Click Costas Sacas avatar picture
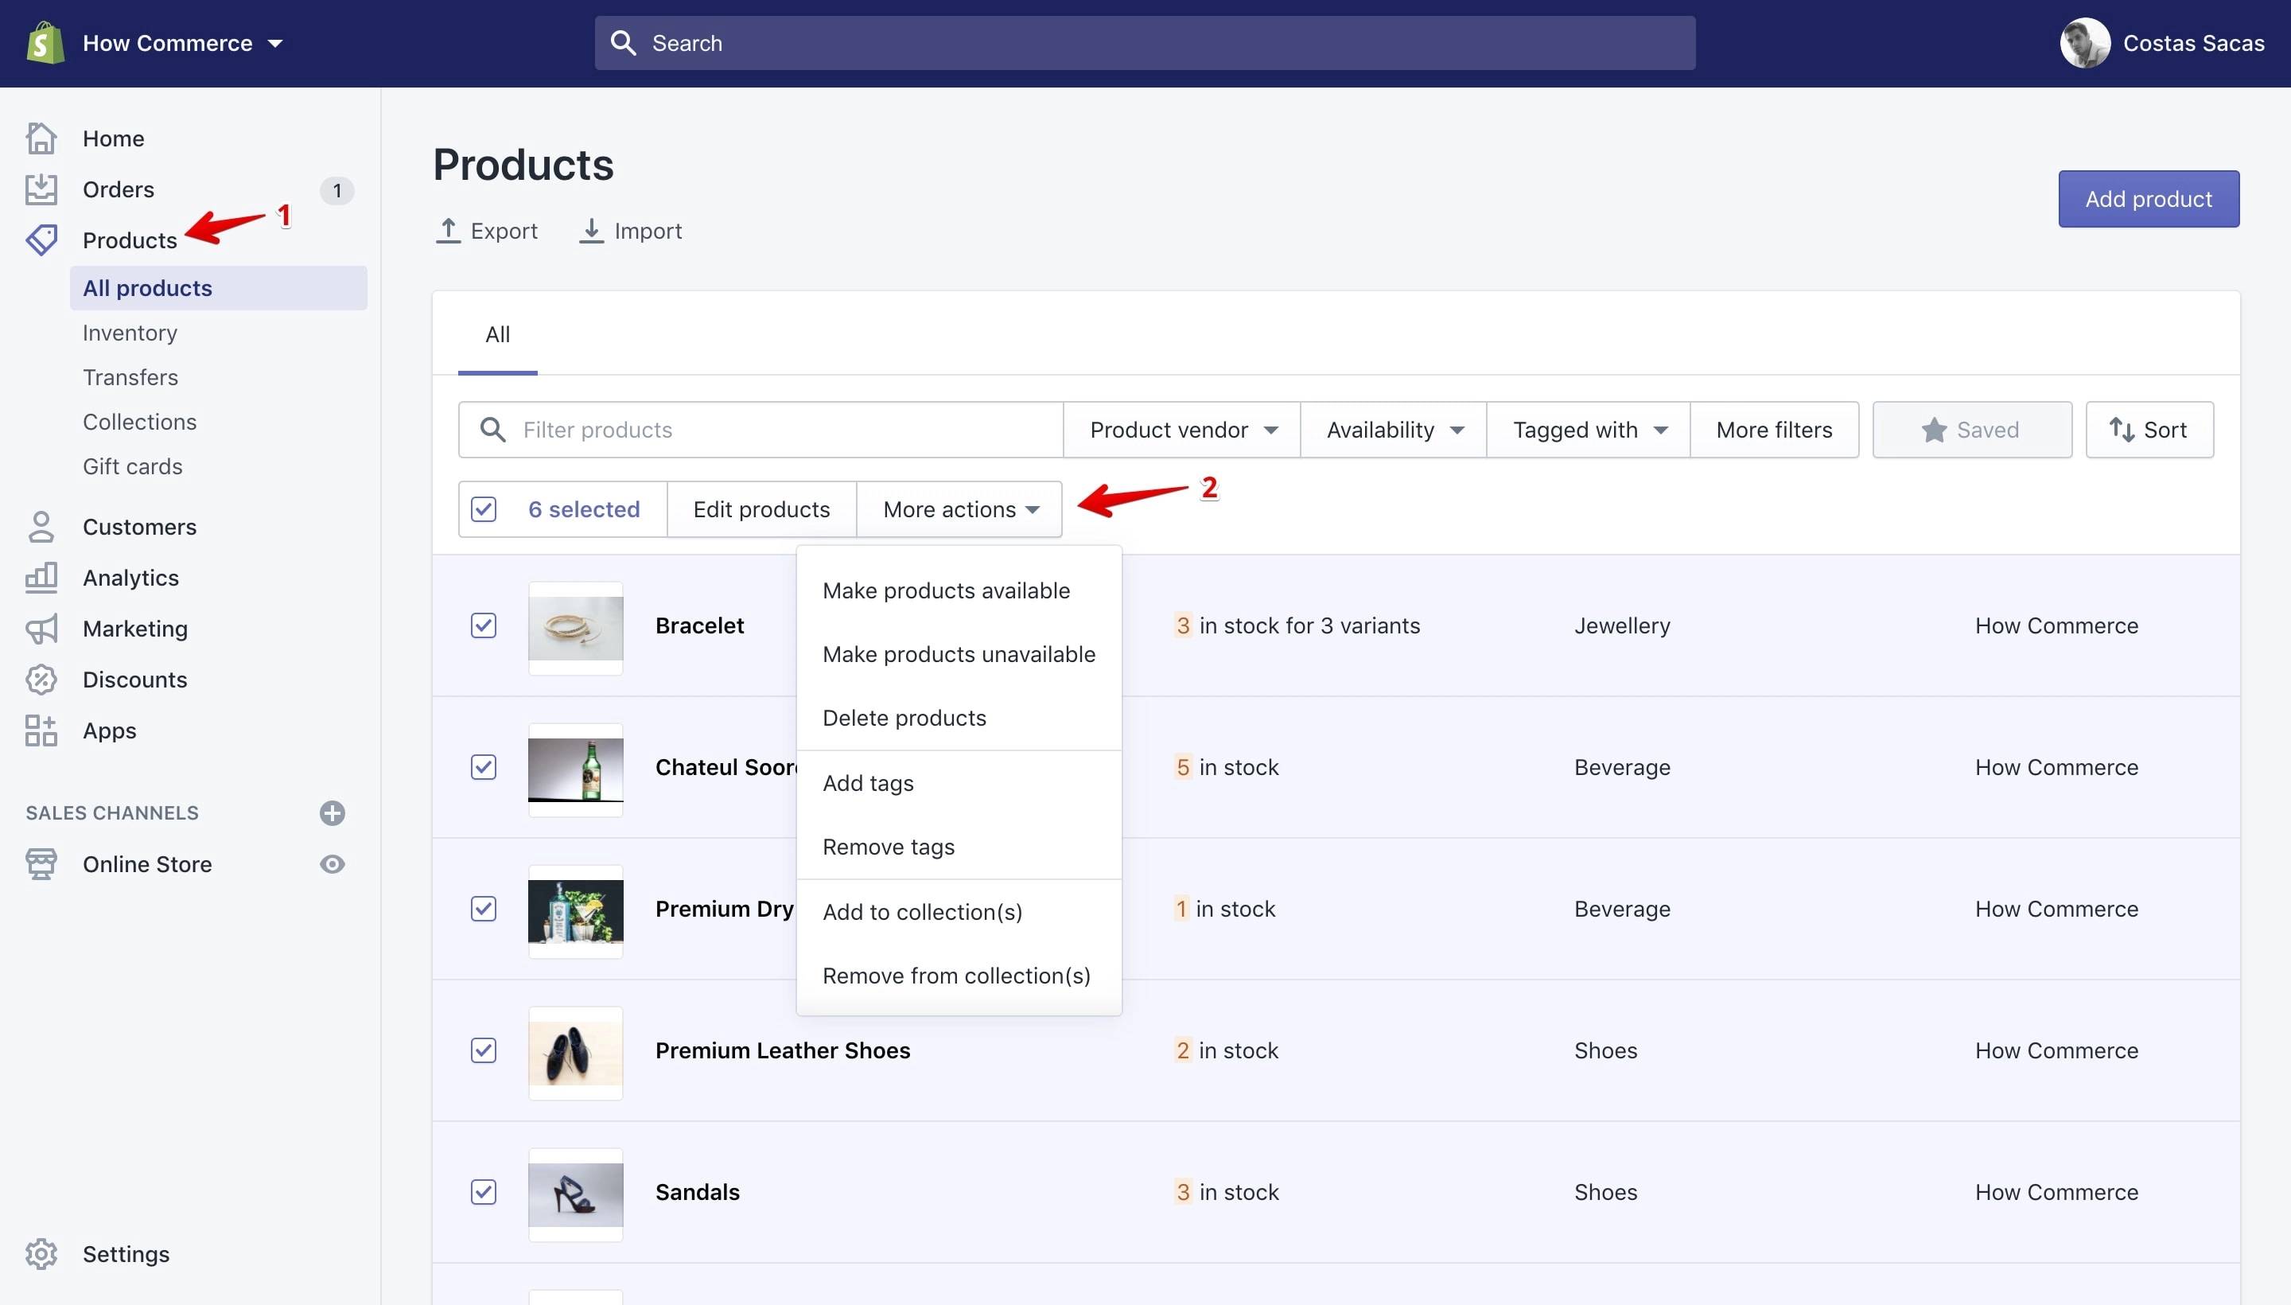Viewport: 2291px width, 1305px height. (x=2085, y=43)
